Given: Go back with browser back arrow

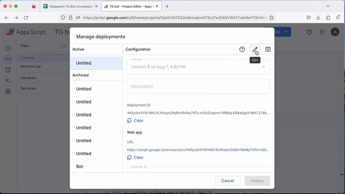Looking at the screenshot, I should point(6,18).
